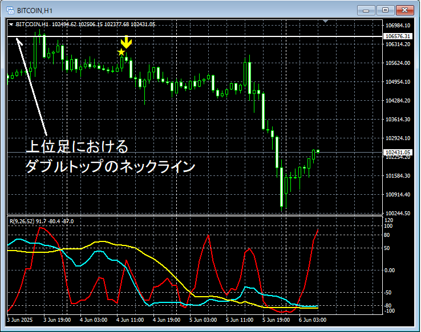Expand the chart symbol dropdown triangle

(x=11, y=24)
